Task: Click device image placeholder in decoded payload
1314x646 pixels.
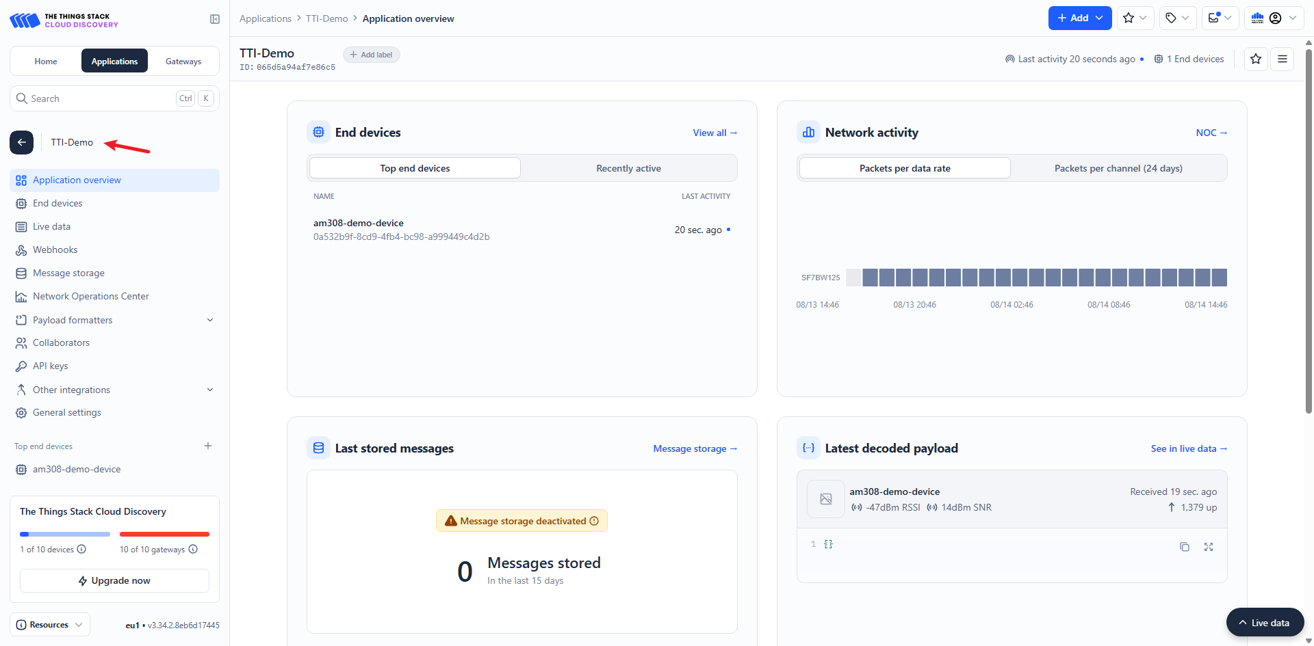Action: click(826, 499)
